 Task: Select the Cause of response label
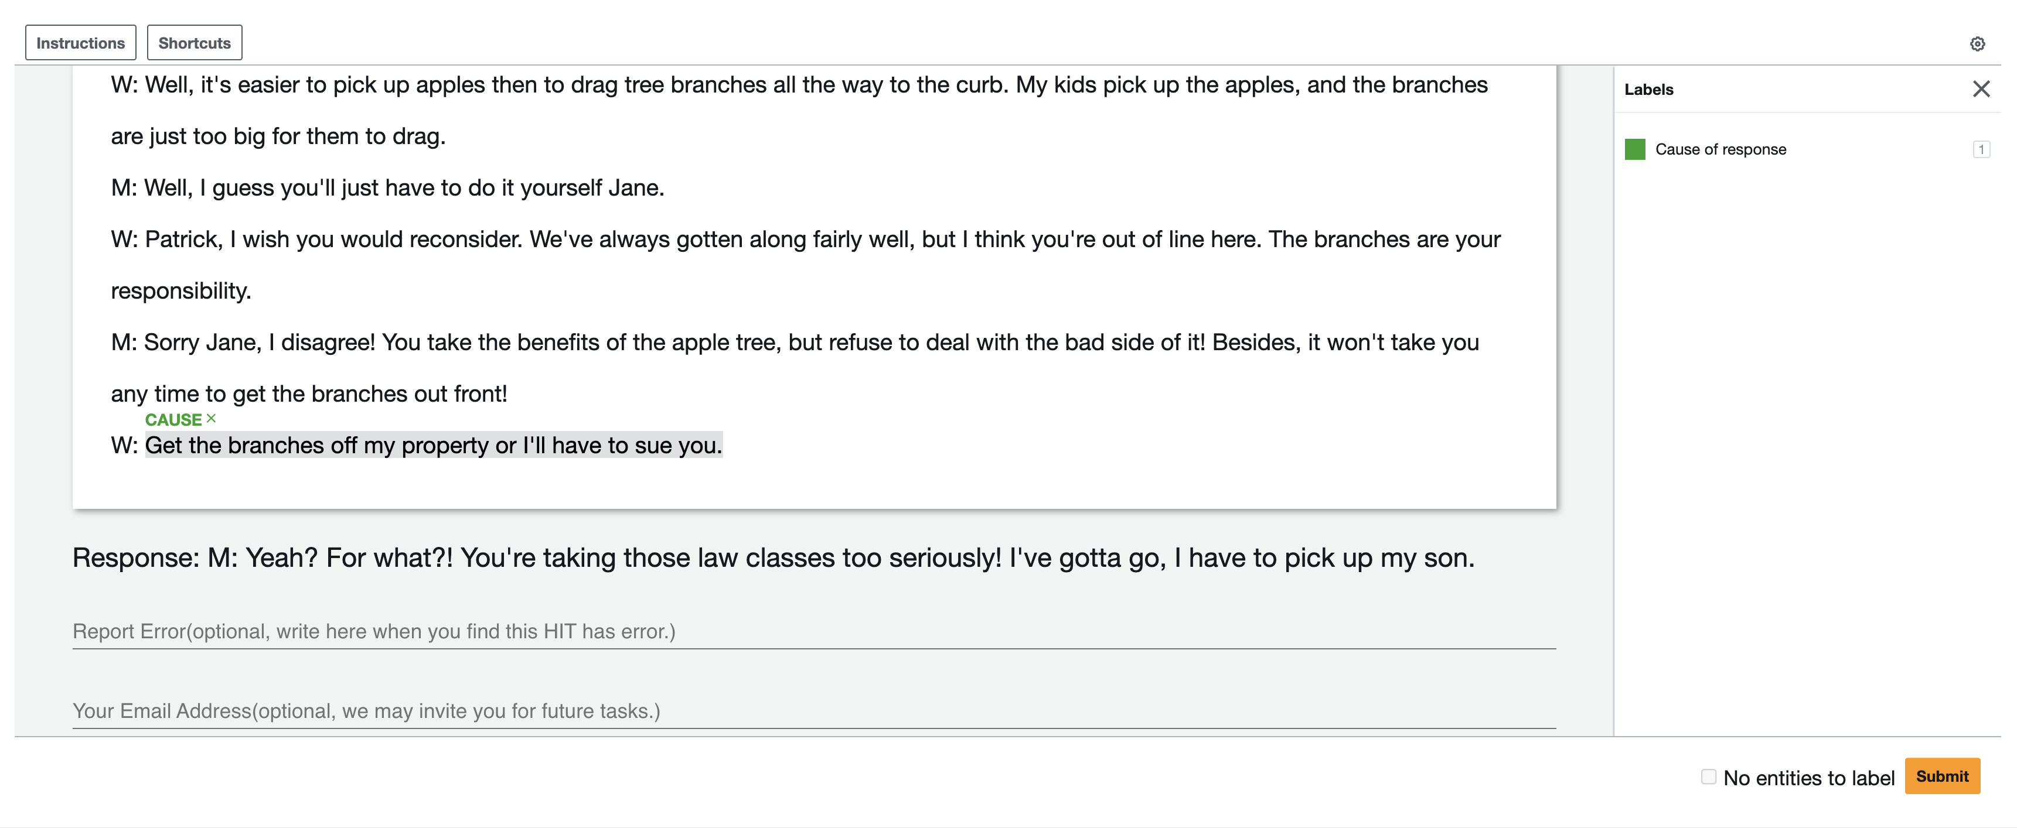pyautogui.click(x=1720, y=149)
